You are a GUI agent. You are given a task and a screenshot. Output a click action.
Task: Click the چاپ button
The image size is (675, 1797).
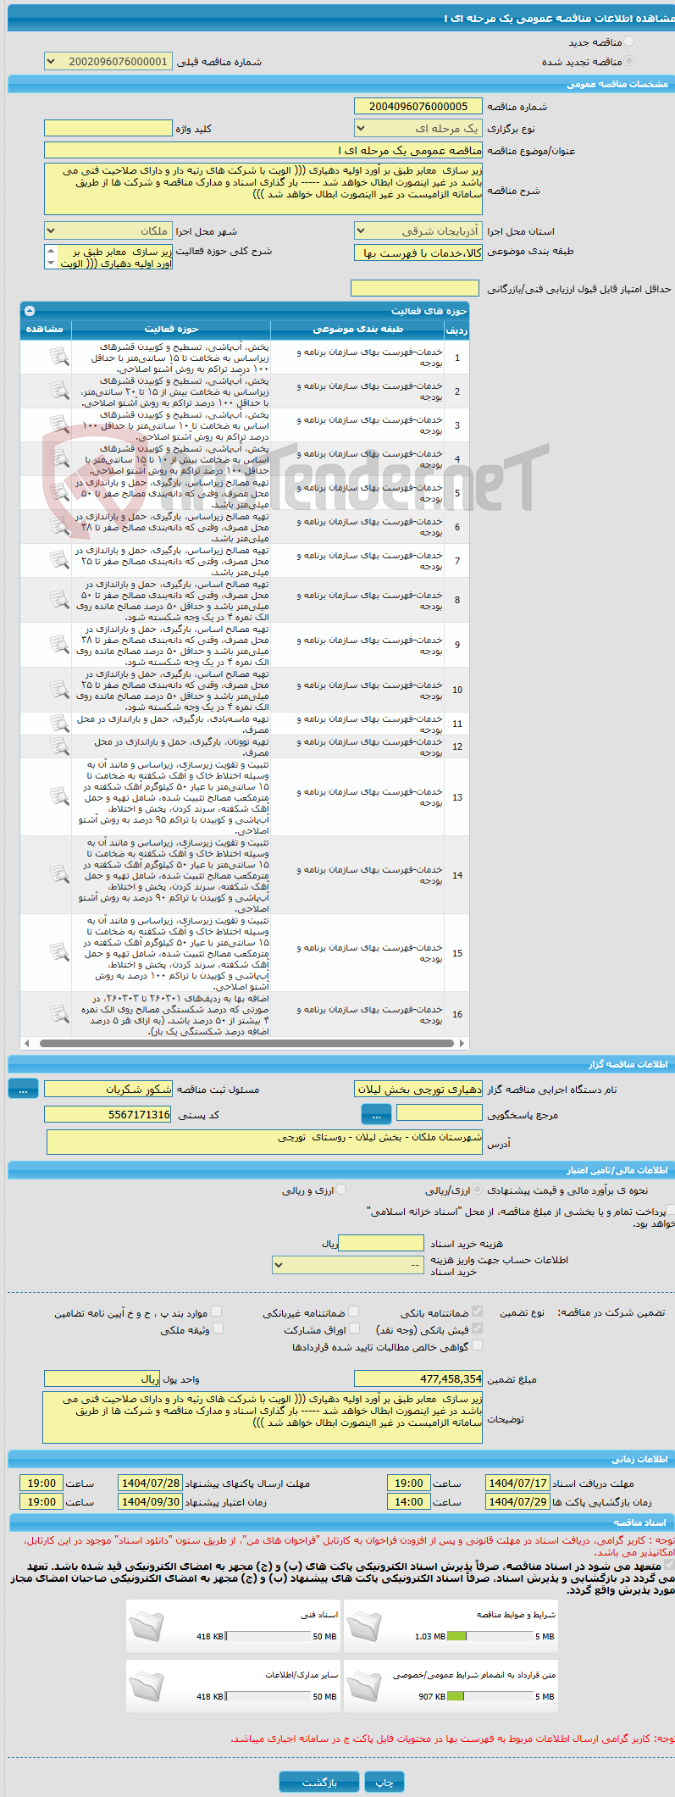point(385,1783)
